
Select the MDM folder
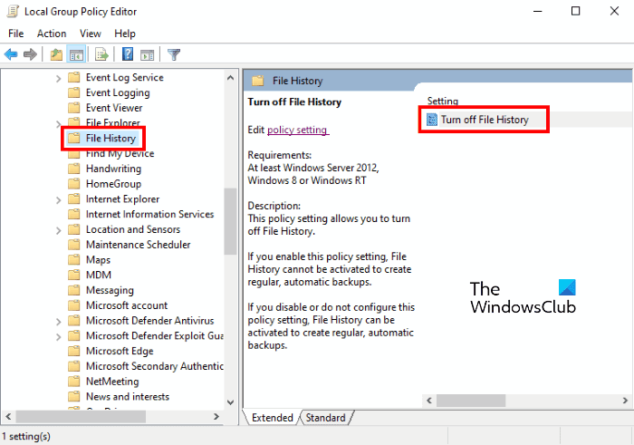coord(98,275)
